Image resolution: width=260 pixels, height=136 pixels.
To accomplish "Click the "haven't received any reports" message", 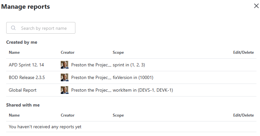I will pyautogui.click(x=45, y=127).
